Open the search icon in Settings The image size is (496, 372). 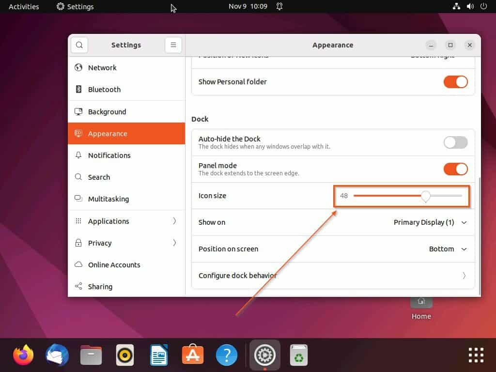pyautogui.click(x=79, y=45)
